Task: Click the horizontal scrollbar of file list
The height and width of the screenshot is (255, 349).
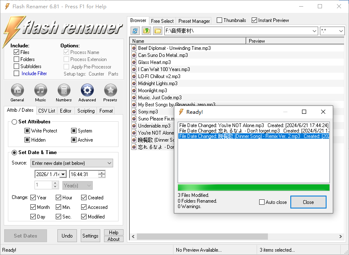Action: 200,236
